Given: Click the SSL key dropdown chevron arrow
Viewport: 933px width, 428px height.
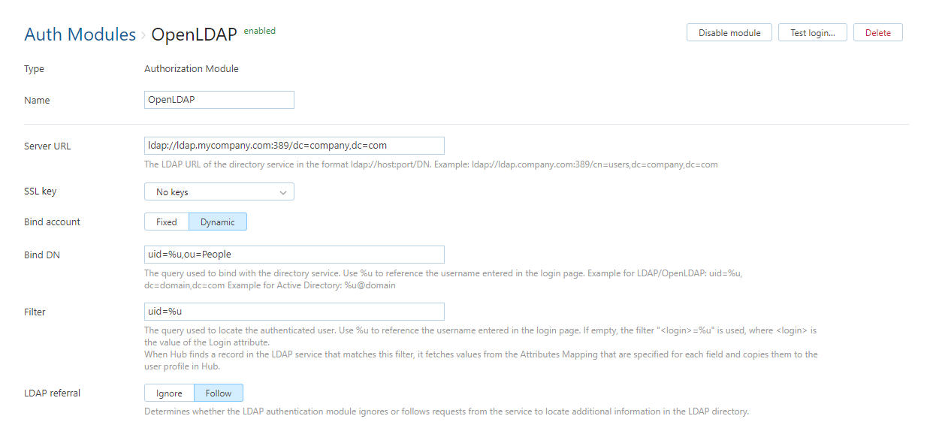Looking at the screenshot, I should pyautogui.click(x=283, y=193).
